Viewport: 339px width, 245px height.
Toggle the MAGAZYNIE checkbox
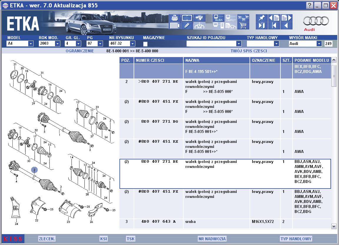[x=145, y=44]
